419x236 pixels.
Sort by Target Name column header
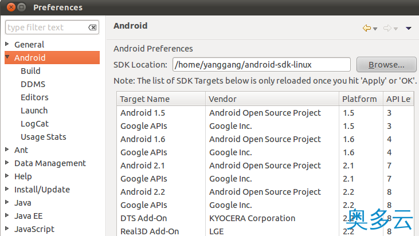(x=161, y=99)
